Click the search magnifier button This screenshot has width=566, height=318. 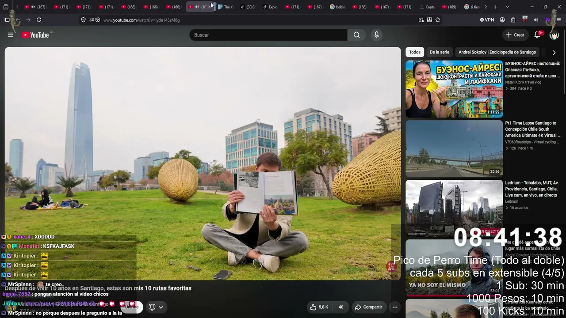[357, 35]
